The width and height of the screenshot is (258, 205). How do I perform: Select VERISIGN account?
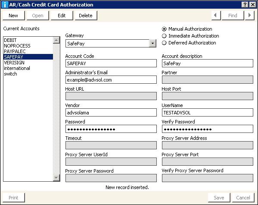(28, 63)
